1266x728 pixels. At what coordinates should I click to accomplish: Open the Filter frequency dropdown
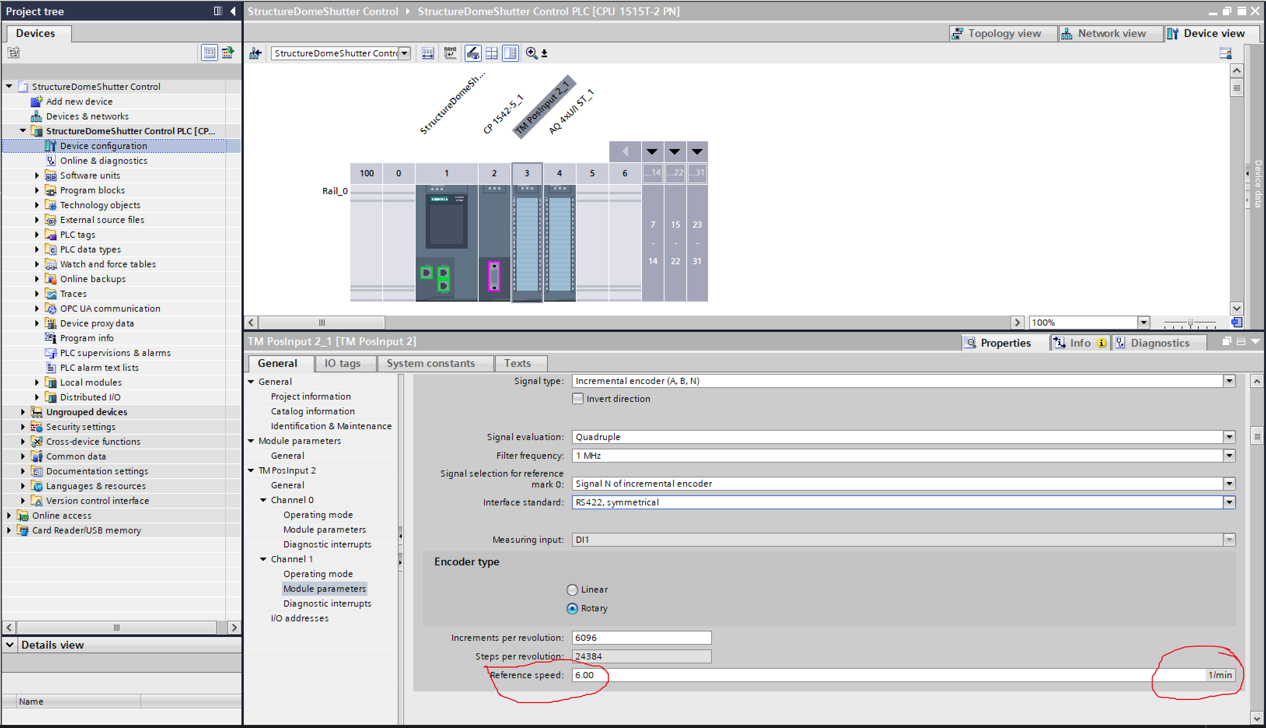[x=1229, y=456]
